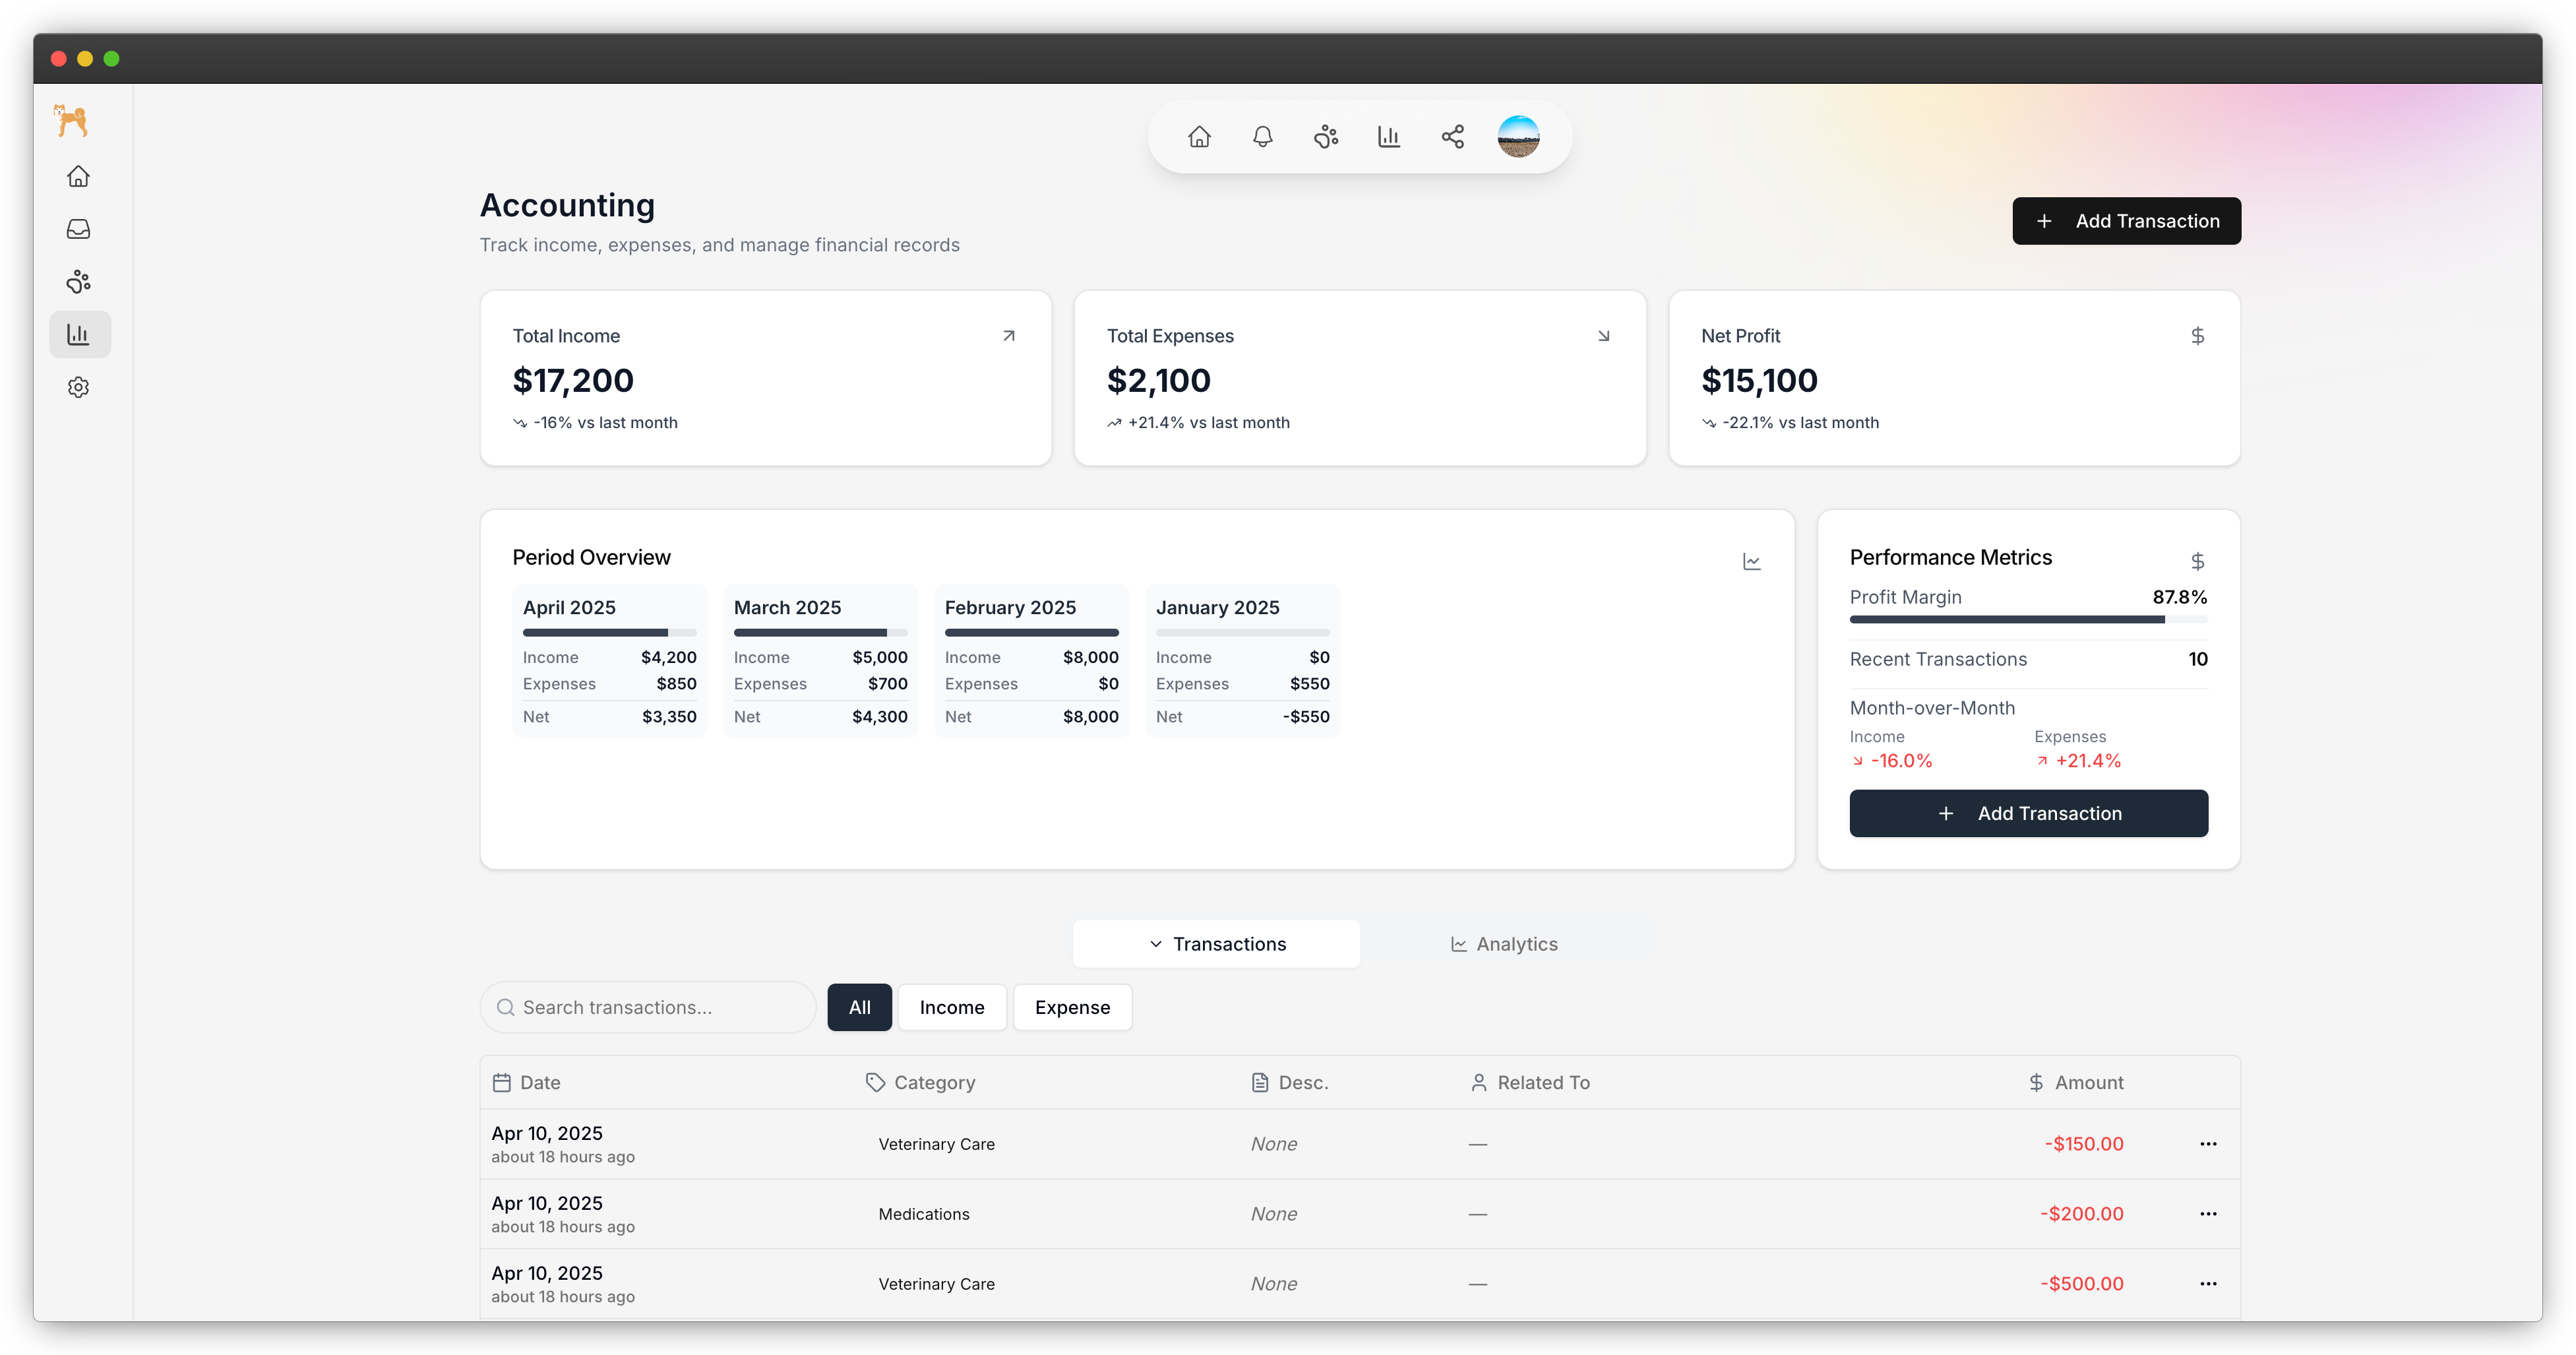Click Add Transaction in Performance Metrics
This screenshot has height=1355, width=2576.
2028,814
